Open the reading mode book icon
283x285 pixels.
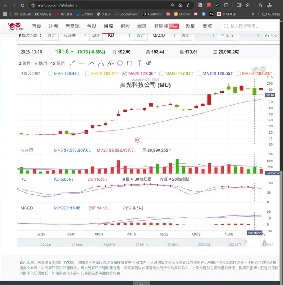239,5
